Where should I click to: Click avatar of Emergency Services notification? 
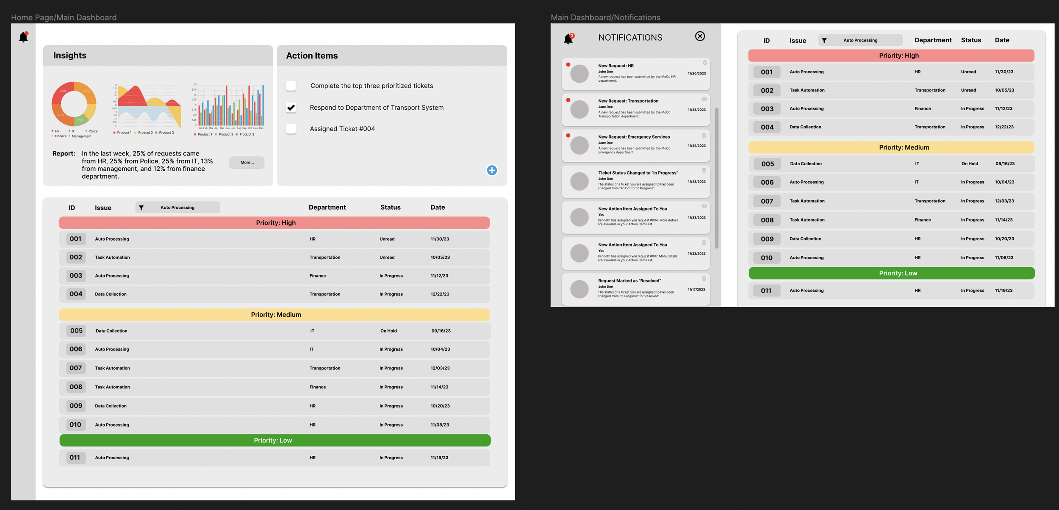pyautogui.click(x=579, y=145)
